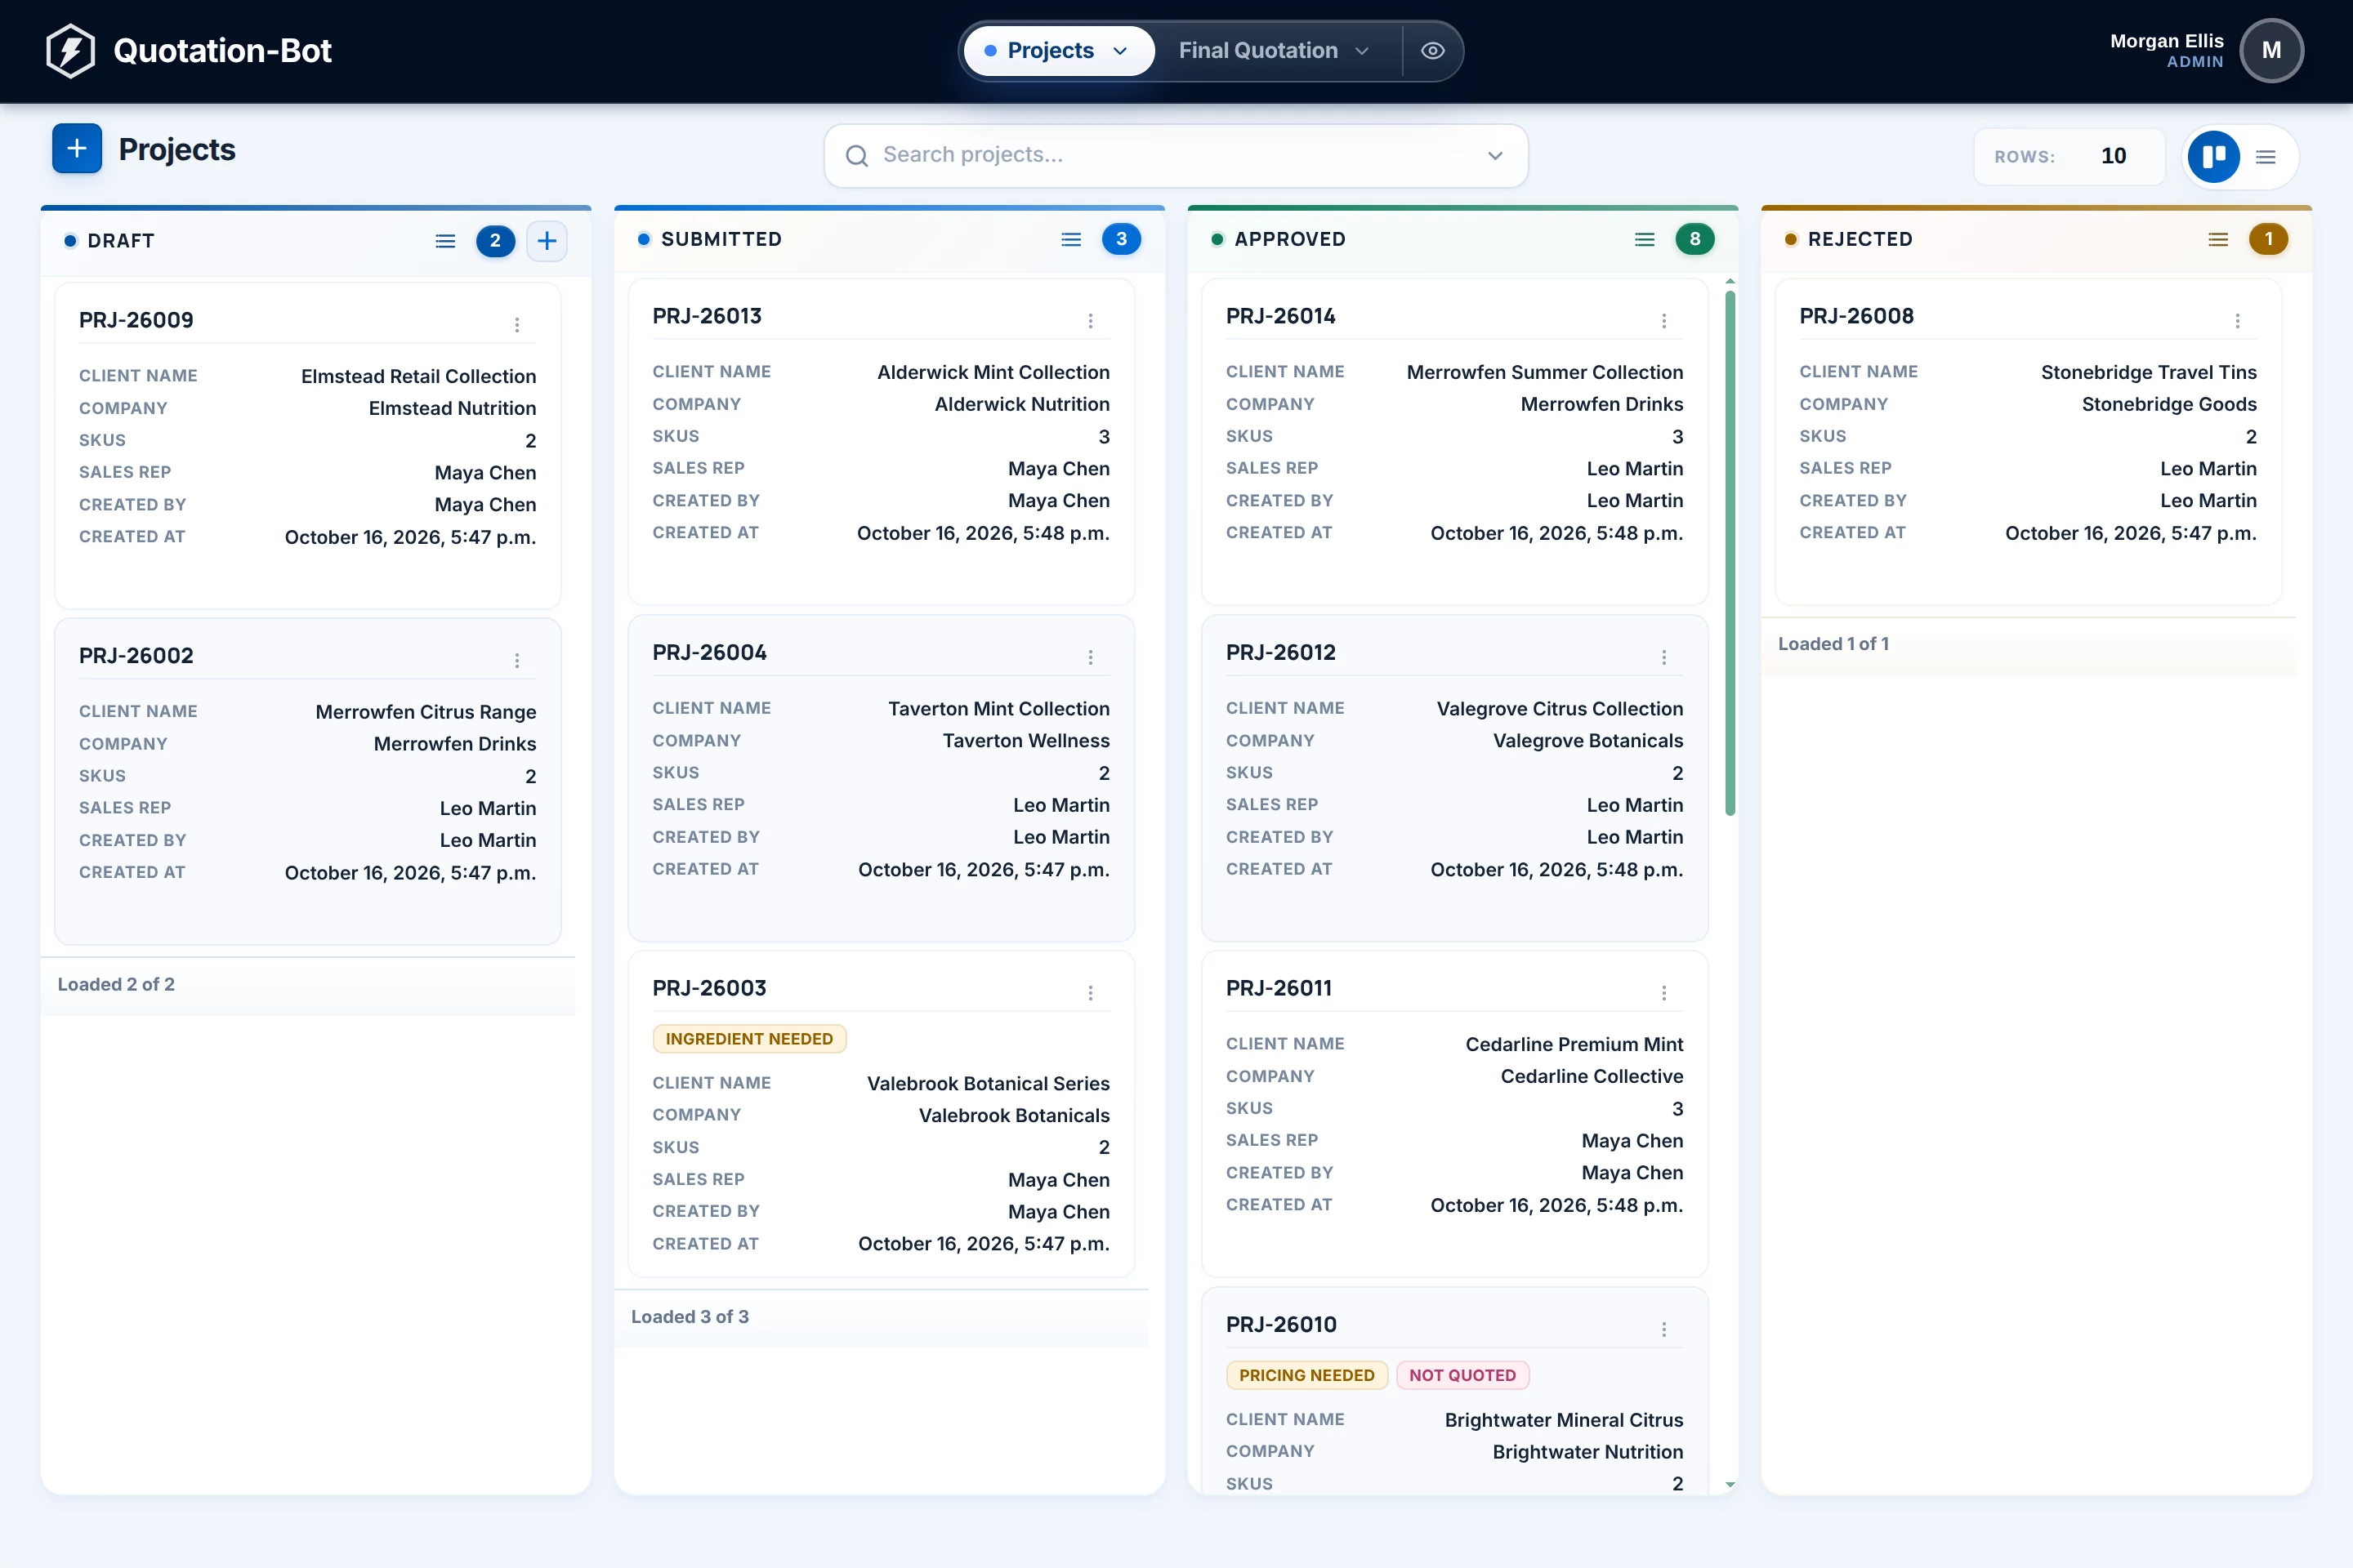This screenshot has height=1568, width=2353.
Task: Click the DRAFT count badge 2
Action: pyautogui.click(x=495, y=241)
